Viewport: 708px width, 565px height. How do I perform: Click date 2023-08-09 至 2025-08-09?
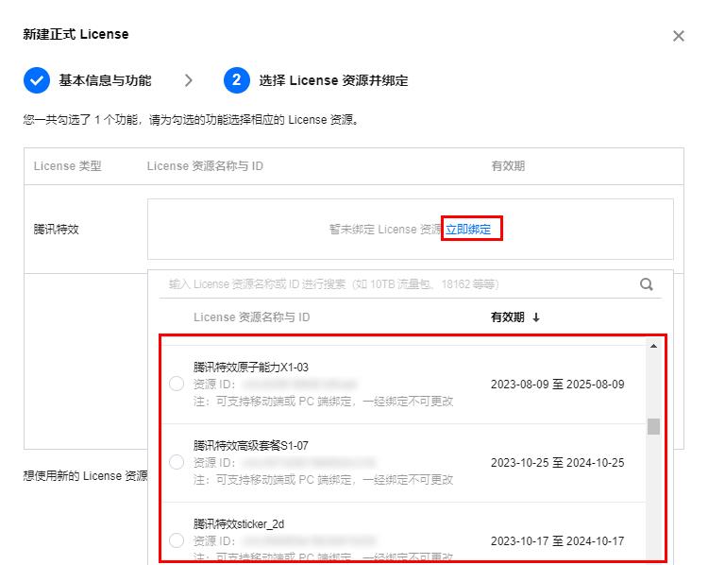pos(558,385)
